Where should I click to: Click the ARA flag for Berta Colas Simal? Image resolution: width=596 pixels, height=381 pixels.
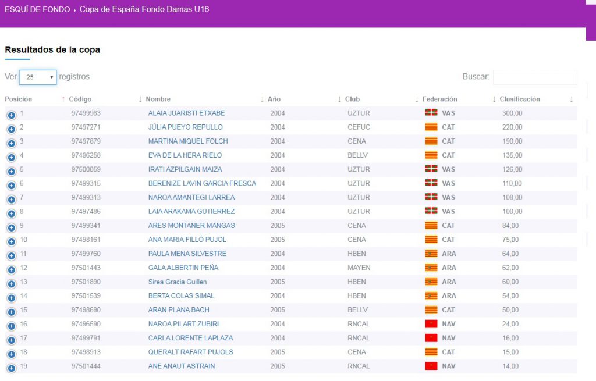(431, 295)
